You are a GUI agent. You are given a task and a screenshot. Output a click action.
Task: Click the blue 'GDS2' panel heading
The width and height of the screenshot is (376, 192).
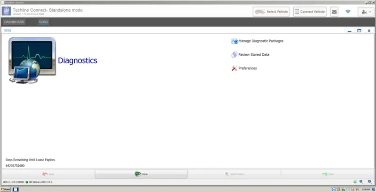tap(8, 30)
